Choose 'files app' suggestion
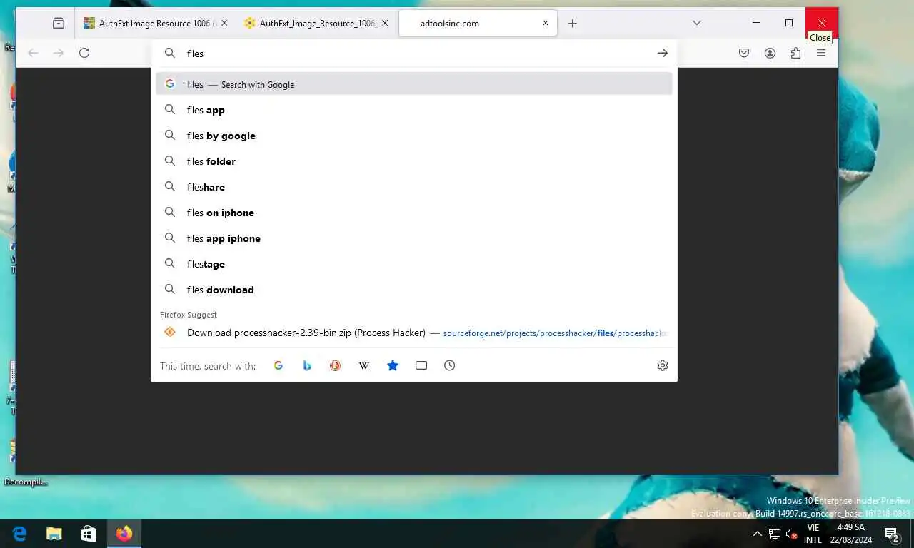The height and width of the screenshot is (548, 914). [x=414, y=110]
